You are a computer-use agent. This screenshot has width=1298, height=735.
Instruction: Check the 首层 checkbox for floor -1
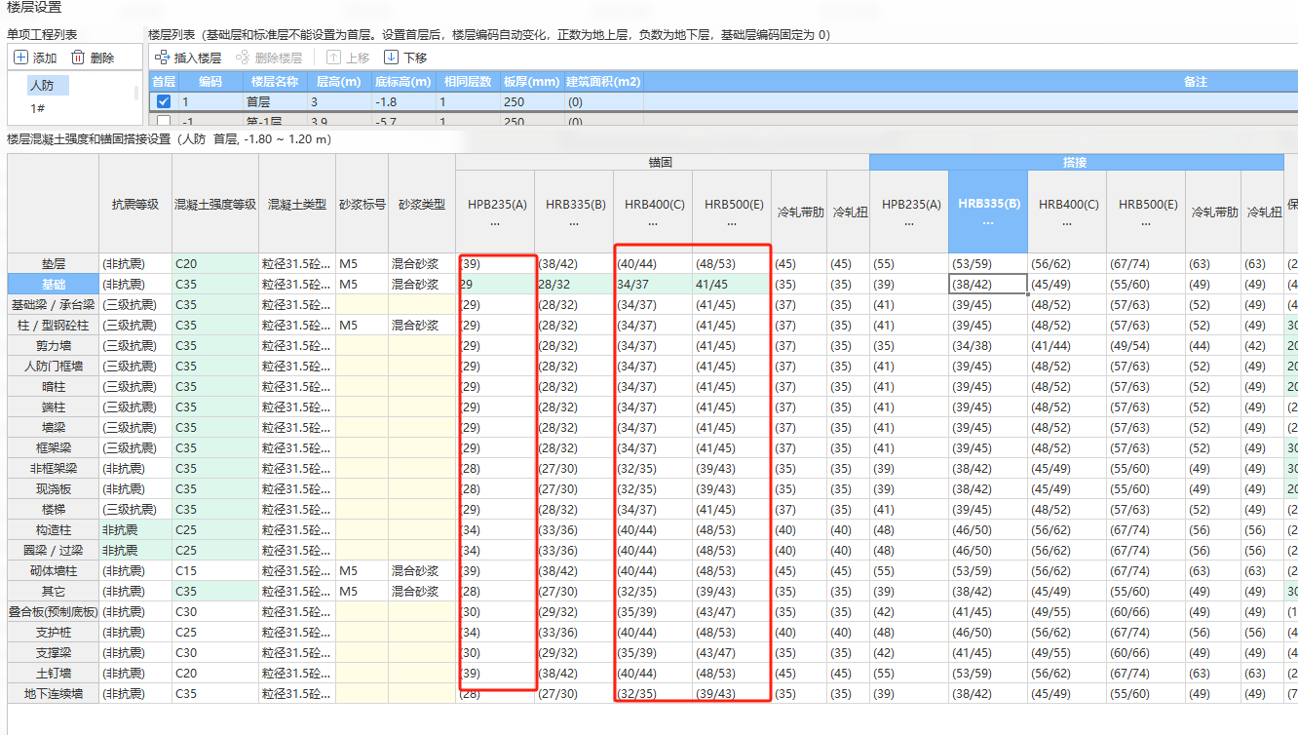click(x=164, y=121)
